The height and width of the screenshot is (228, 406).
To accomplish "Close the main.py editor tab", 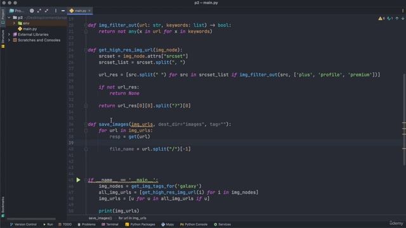I will pyautogui.click(x=89, y=11).
